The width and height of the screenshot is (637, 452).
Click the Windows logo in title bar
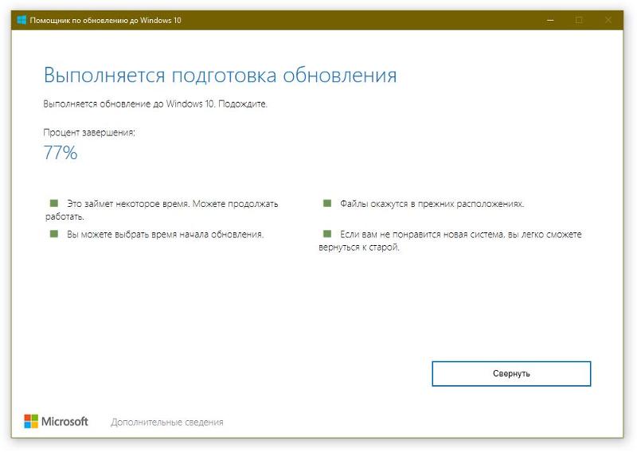[21, 20]
